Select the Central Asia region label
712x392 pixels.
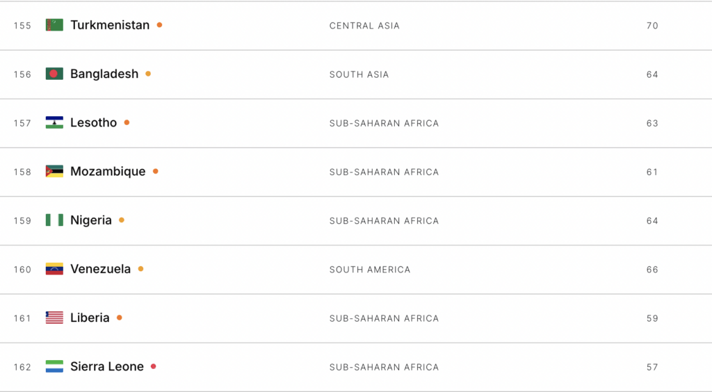click(x=364, y=26)
